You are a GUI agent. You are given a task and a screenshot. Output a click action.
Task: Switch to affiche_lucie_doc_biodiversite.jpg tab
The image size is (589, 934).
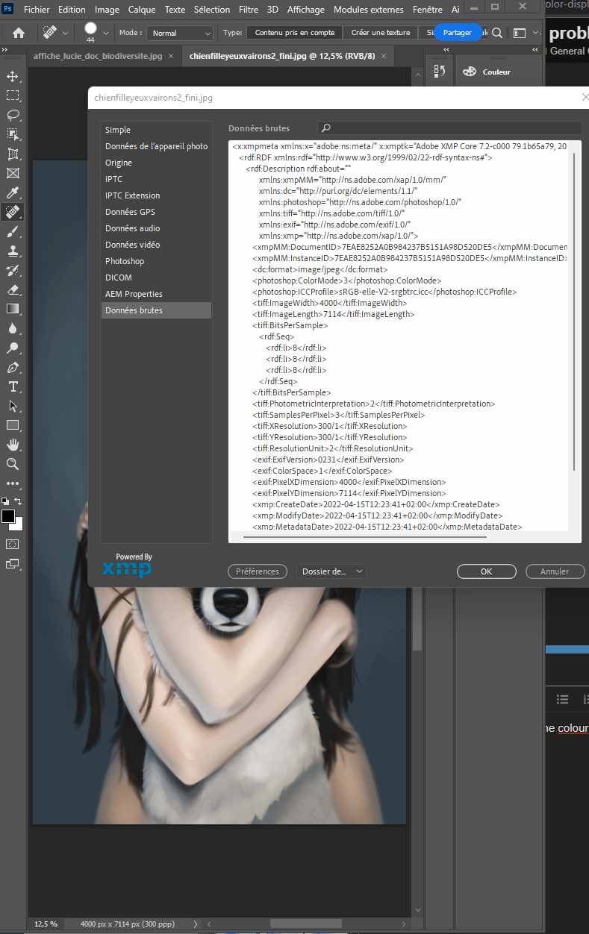97,56
